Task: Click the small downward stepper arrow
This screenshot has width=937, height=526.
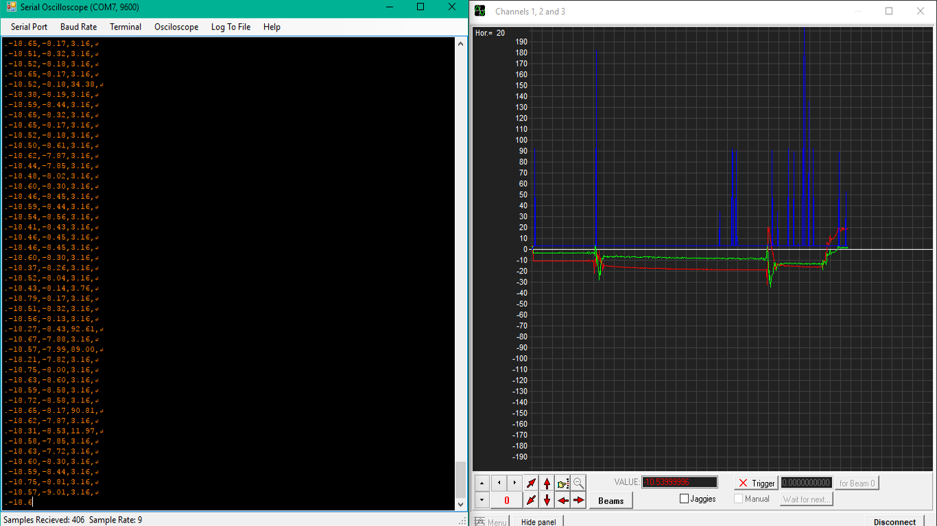Action: [482, 500]
